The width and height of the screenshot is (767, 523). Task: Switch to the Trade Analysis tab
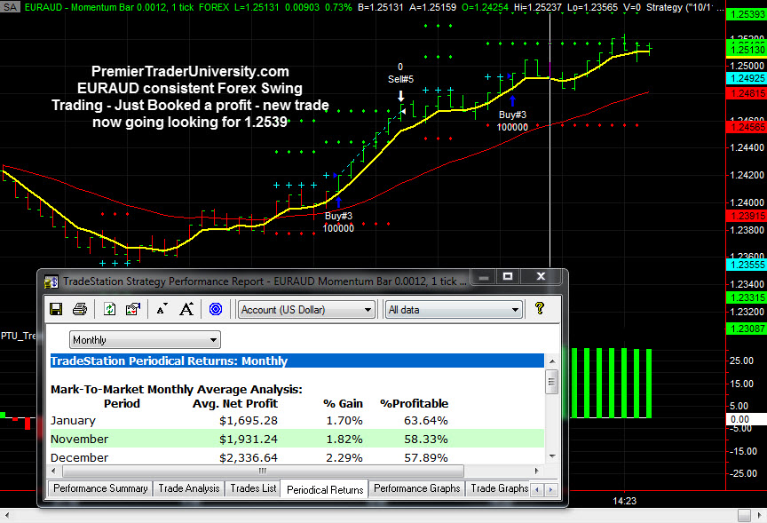[189, 488]
